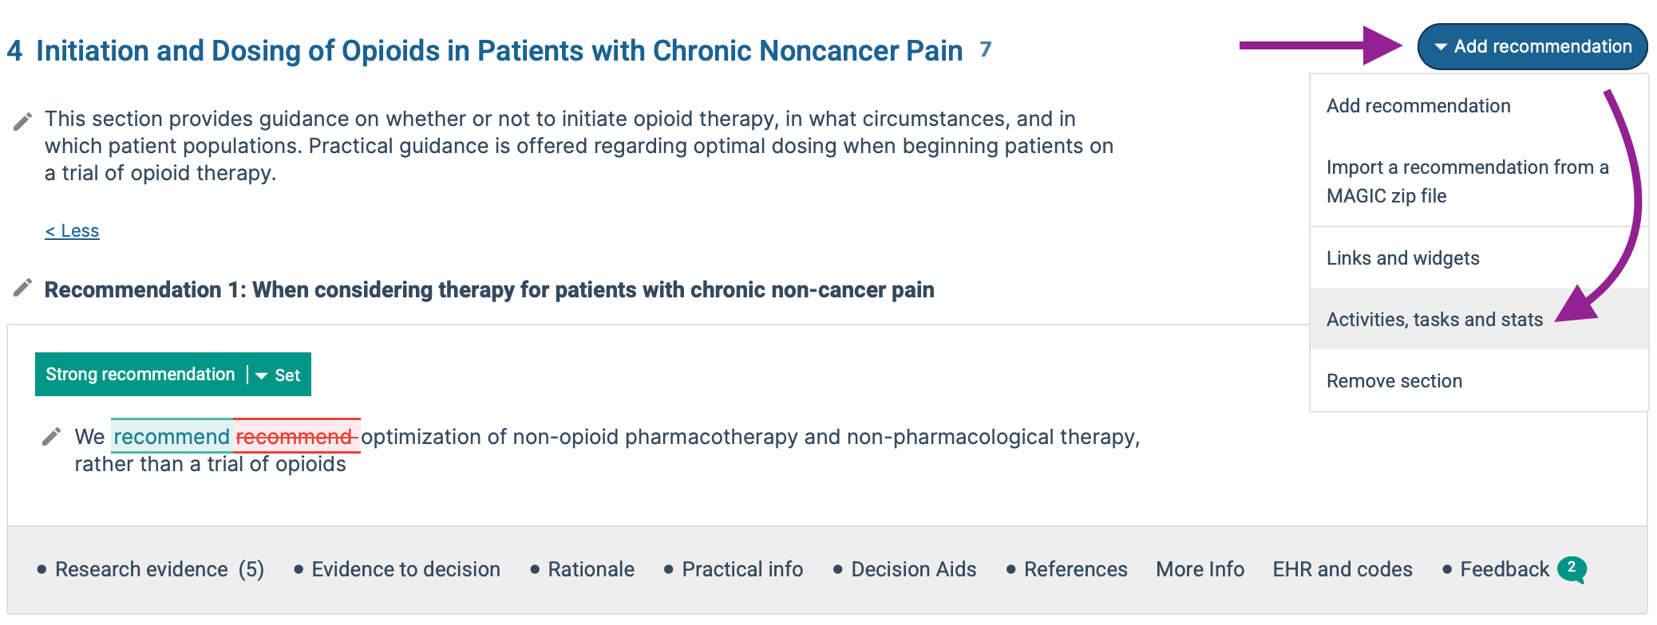The image size is (1657, 625).
Task: Select Import a recommendation from MAGIC zip file
Action: tap(1467, 182)
